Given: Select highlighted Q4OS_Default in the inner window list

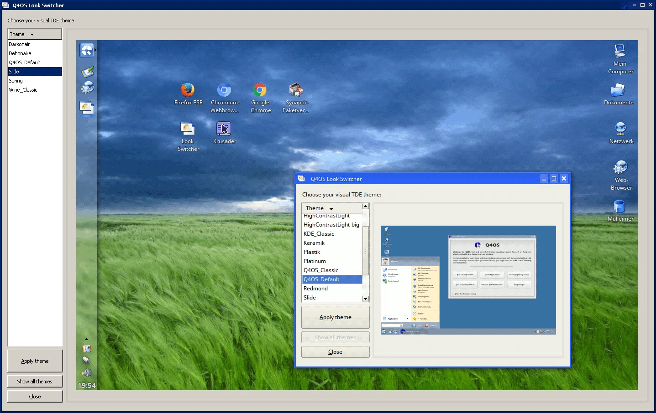Looking at the screenshot, I should pos(332,279).
